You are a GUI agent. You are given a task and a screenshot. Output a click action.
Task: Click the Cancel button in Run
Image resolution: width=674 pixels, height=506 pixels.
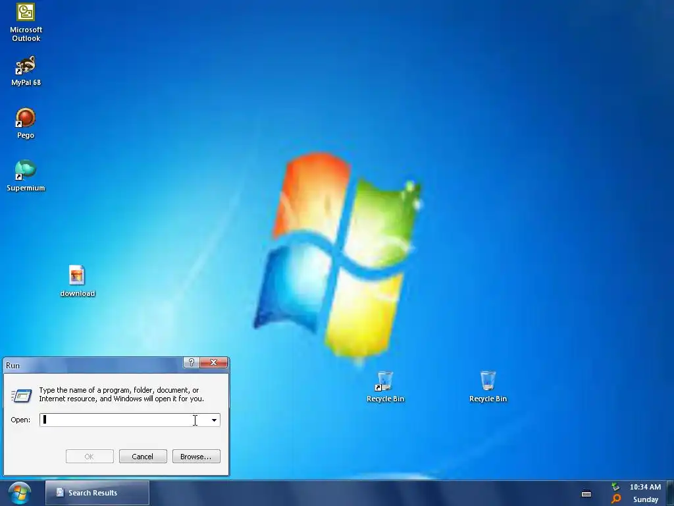point(143,457)
